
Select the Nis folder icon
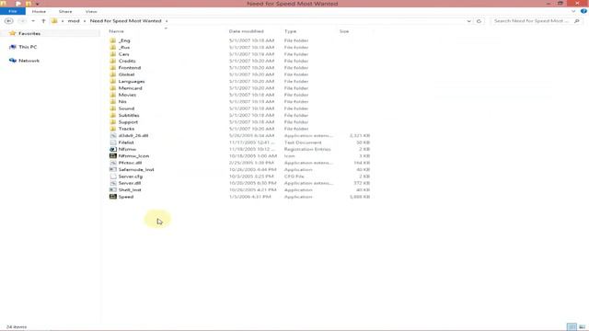pos(112,101)
